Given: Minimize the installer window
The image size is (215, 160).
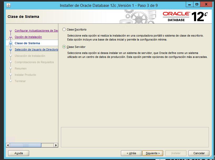Looking at the screenshot, I should [x=190, y=4].
